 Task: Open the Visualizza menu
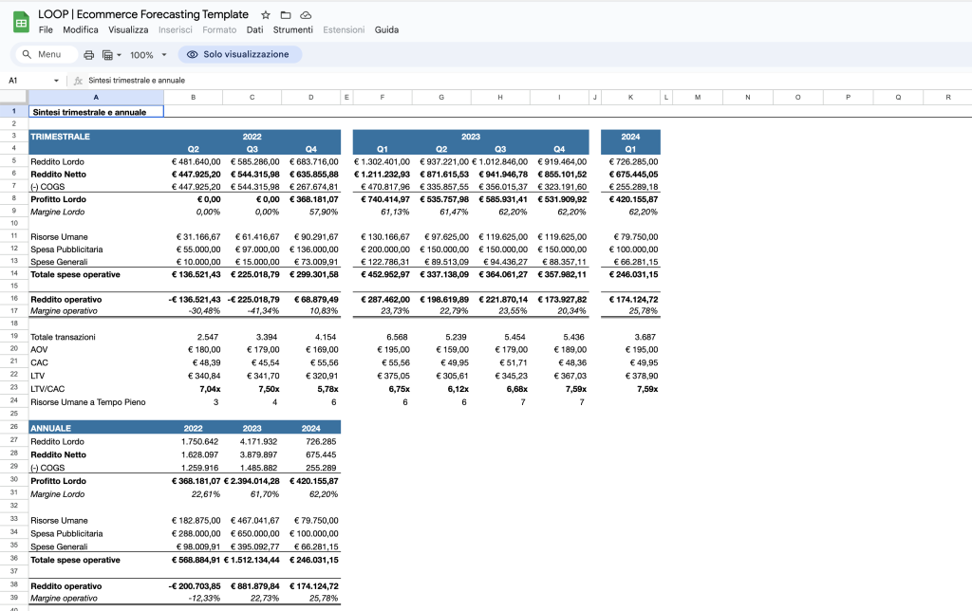tap(128, 29)
